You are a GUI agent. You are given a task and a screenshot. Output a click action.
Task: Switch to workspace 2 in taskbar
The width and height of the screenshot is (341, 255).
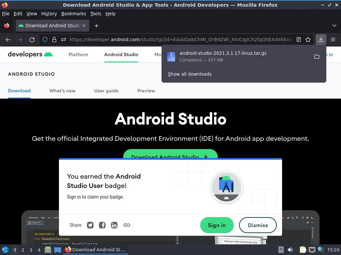[23, 250]
